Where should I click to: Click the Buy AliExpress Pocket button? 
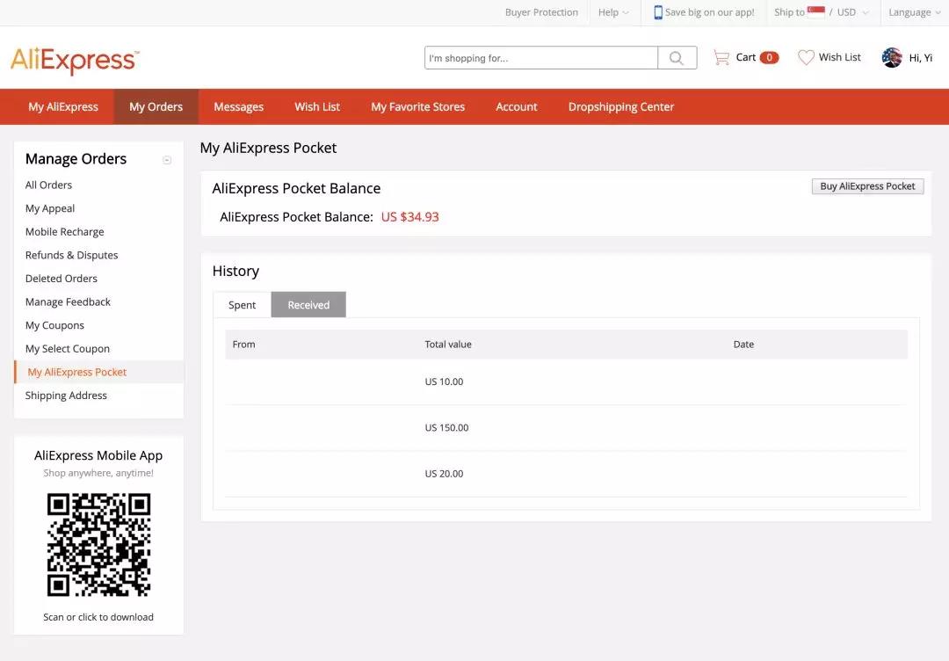point(867,186)
